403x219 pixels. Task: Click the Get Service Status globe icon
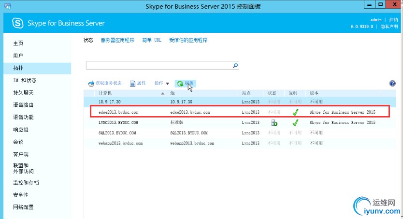pyautogui.click(x=91, y=84)
